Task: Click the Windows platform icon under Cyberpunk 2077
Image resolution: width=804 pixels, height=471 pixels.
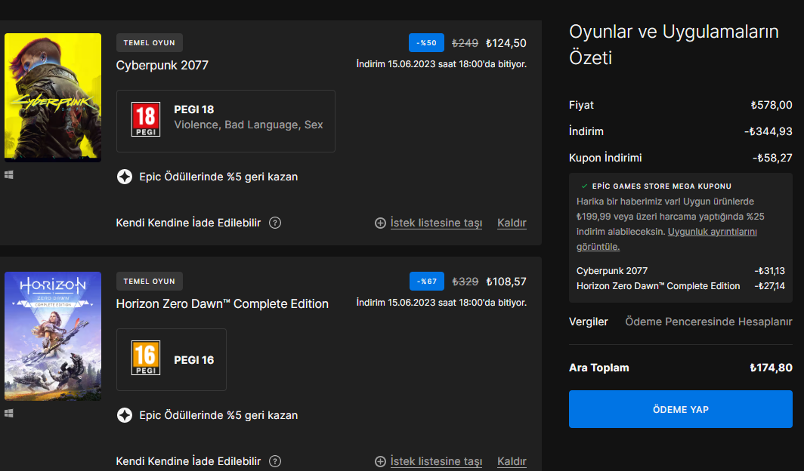Action: (x=9, y=175)
